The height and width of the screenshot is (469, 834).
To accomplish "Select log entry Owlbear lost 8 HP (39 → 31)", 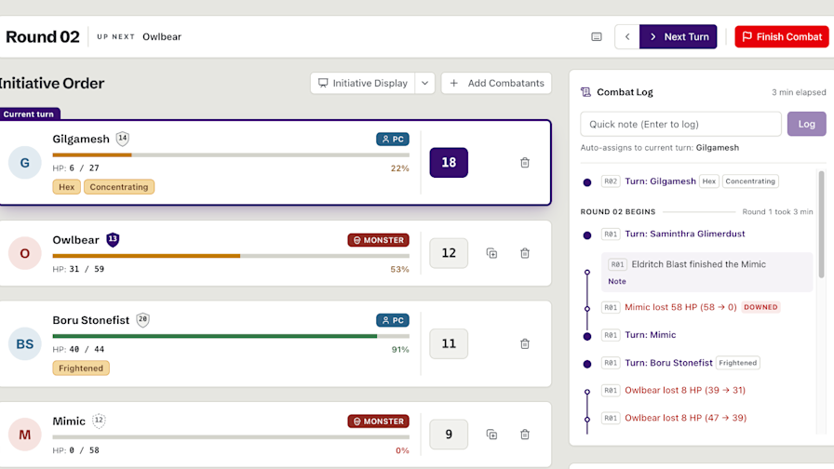I will [685, 390].
